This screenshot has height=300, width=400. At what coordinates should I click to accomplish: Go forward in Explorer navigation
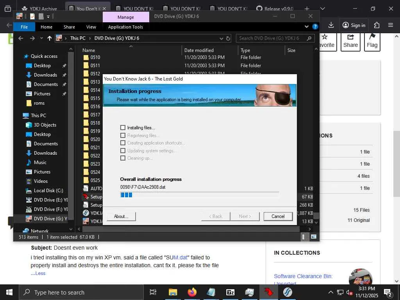click(x=32, y=38)
